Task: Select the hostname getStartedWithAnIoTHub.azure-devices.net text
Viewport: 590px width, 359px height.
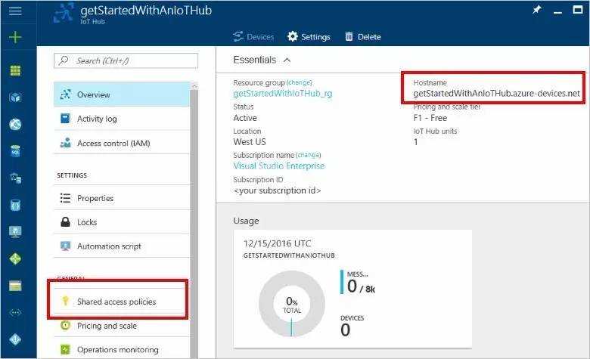Action: [x=497, y=93]
